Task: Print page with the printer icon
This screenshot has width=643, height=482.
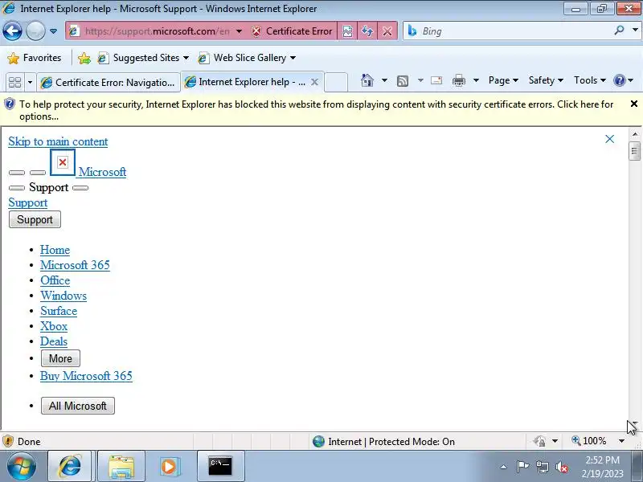Action: point(458,81)
